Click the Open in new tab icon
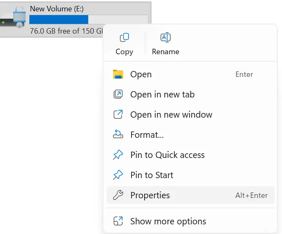The width and height of the screenshot is (282, 234). coord(118,95)
